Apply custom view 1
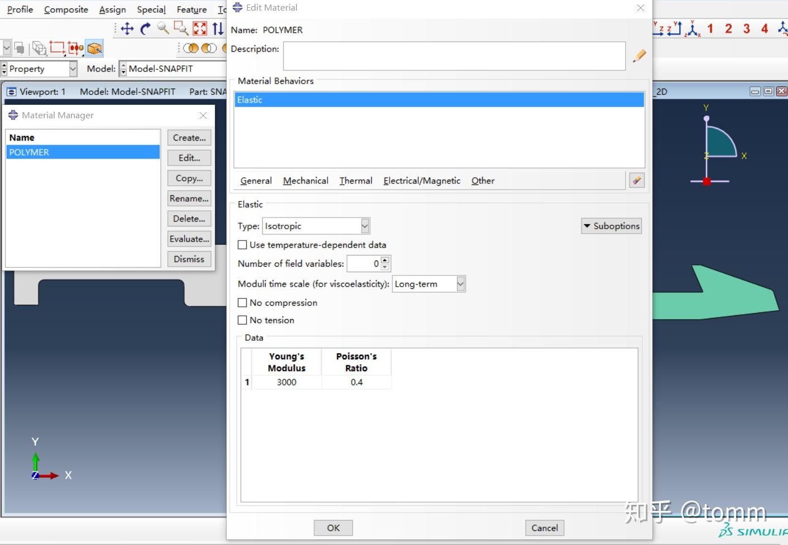 click(x=710, y=28)
